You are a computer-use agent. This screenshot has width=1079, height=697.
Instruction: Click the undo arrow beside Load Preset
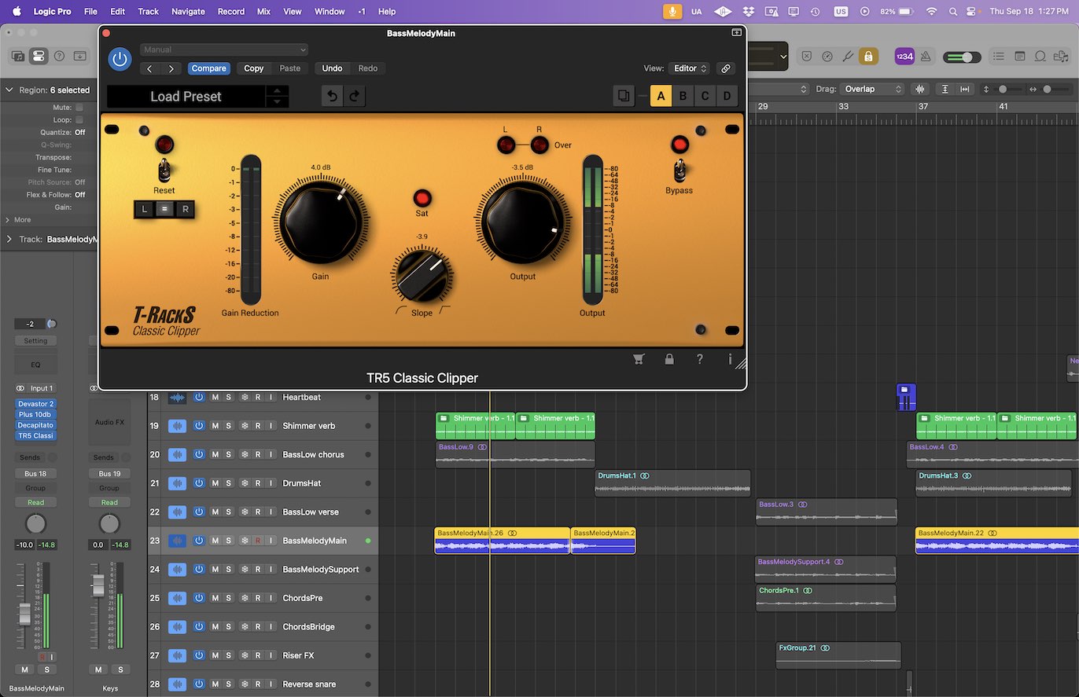[x=333, y=96]
